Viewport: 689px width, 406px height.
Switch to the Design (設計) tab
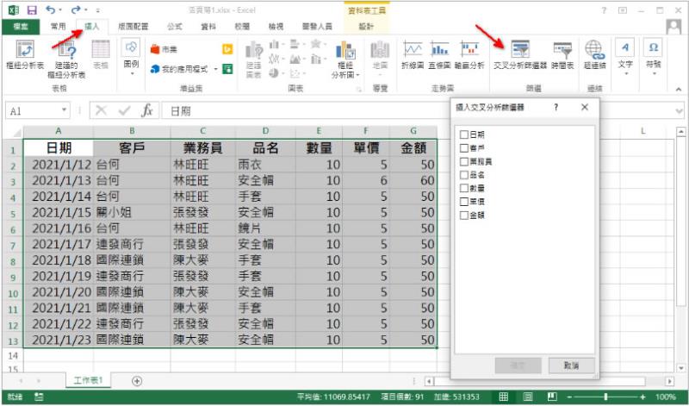pyautogui.click(x=366, y=27)
